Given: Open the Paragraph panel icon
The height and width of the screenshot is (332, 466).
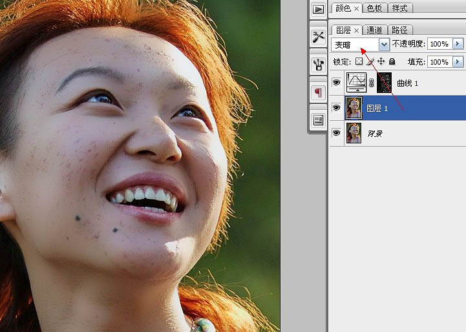Looking at the screenshot, I should click(x=318, y=92).
